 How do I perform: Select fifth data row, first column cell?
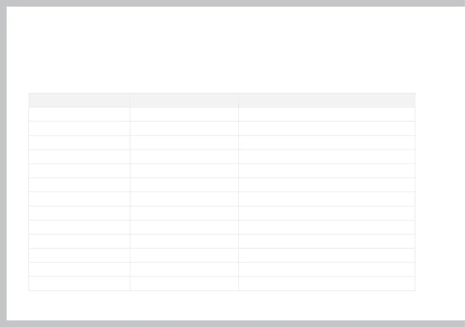(x=79, y=171)
